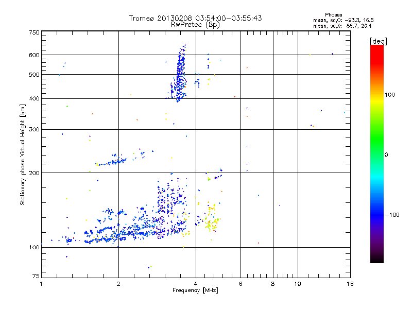Image resolution: width=412 pixels, height=309 pixels.
Task: Click the '[deg]' colorbar unit label
Action: click(x=378, y=41)
